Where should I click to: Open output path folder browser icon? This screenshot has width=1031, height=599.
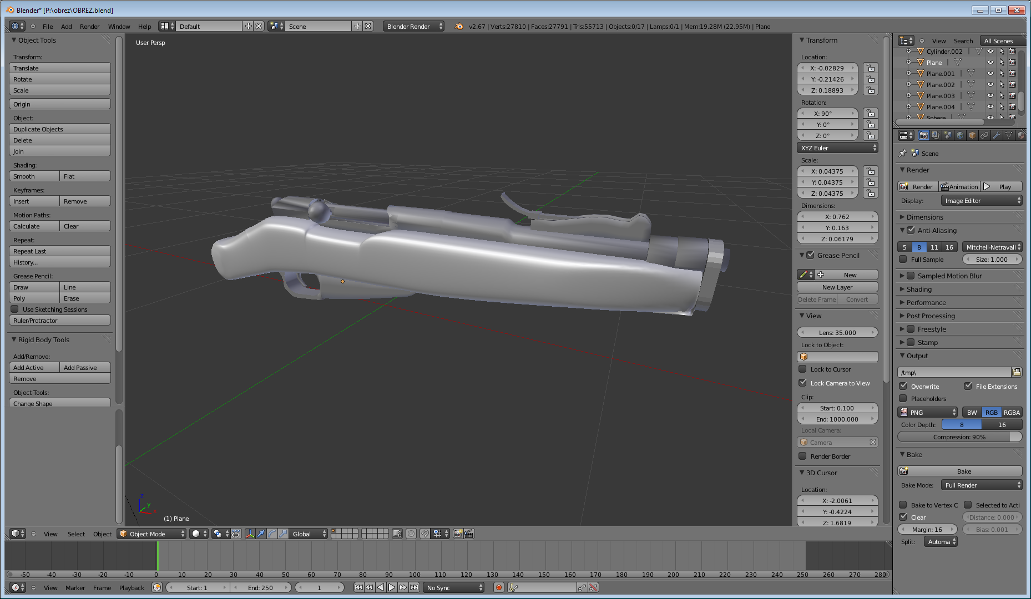(1017, 372)
